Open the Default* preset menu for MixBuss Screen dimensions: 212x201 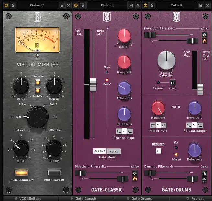37,5
